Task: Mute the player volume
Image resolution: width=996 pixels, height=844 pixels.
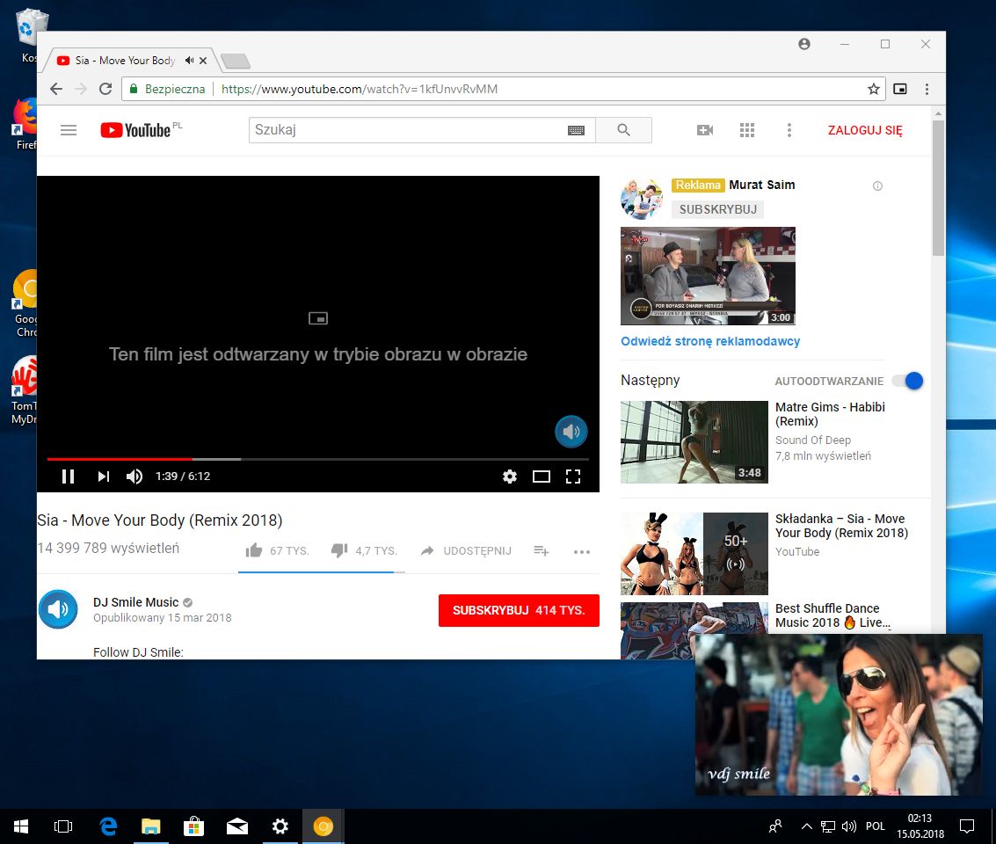Action: 134,477
